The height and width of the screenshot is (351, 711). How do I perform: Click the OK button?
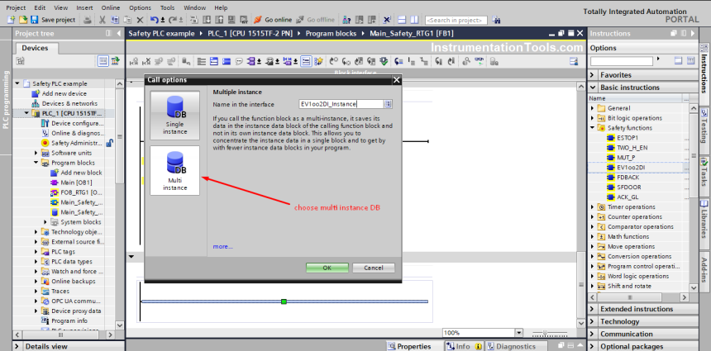(327, 268)
